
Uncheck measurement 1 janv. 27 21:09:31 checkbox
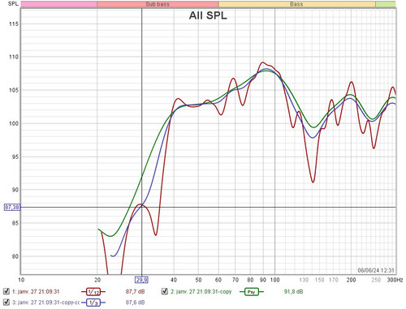[x=6, y=291]
